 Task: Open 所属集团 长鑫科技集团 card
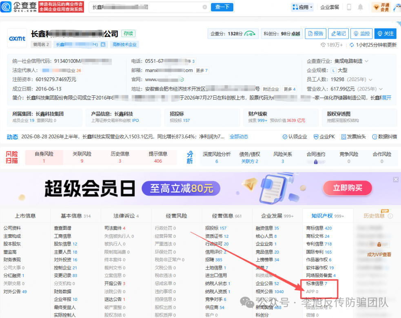[x=45, y=117]
